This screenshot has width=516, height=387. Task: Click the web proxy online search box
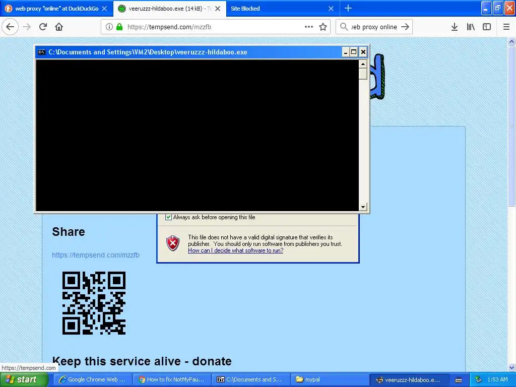[374, 27]
